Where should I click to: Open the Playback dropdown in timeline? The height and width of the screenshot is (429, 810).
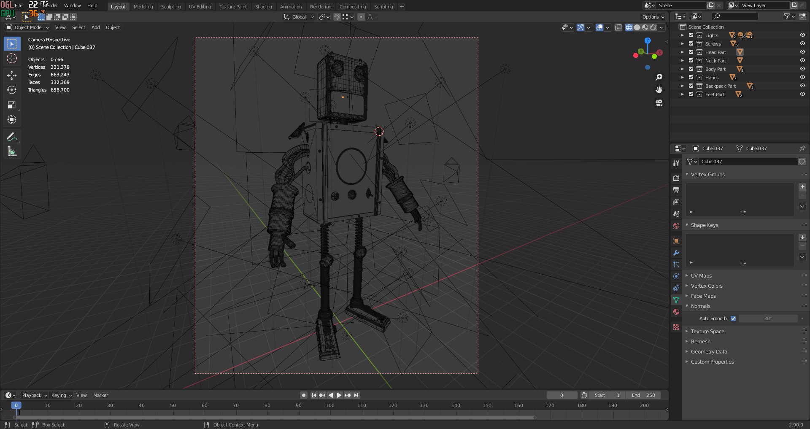34,395
